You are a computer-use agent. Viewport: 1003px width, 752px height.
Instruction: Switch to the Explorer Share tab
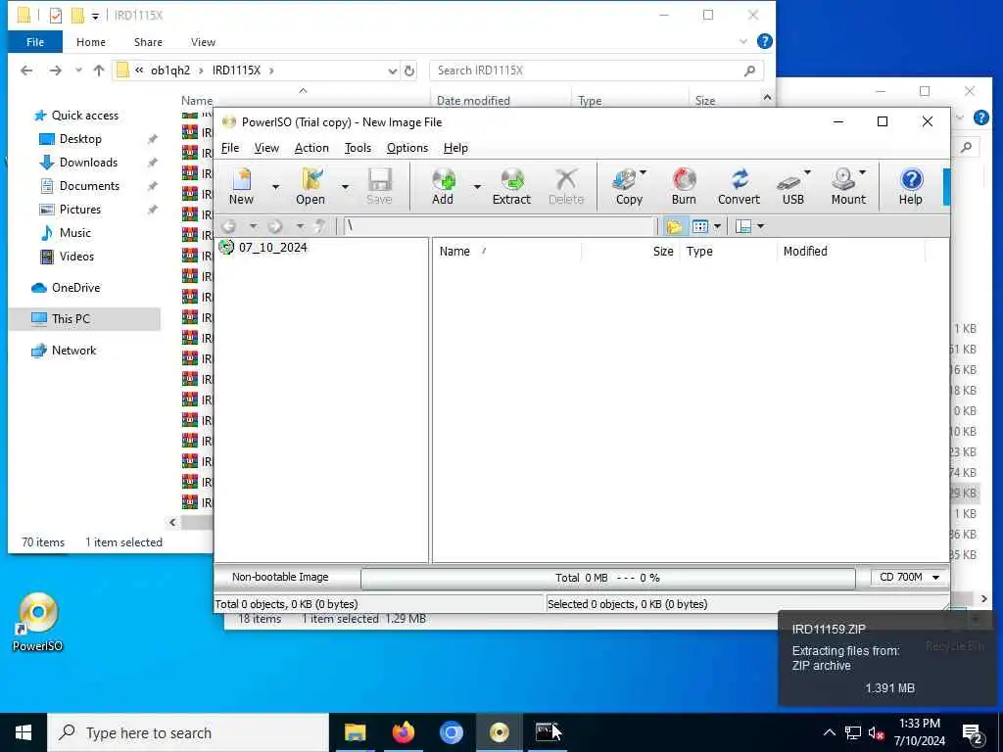[x=148, y=42]
